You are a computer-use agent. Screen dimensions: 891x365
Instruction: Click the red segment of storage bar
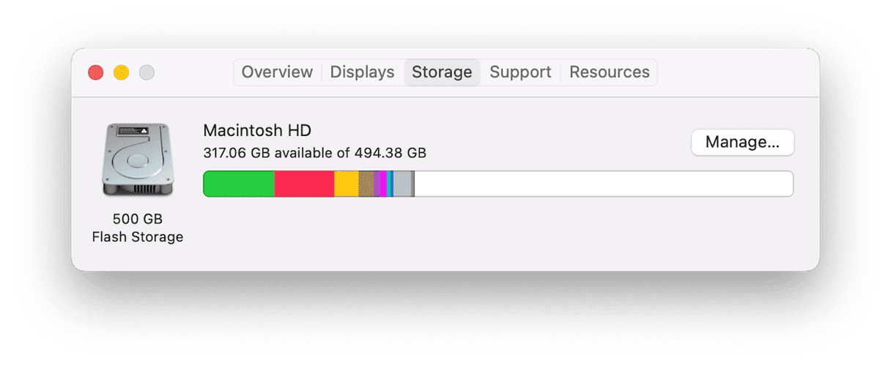[304, 184]
